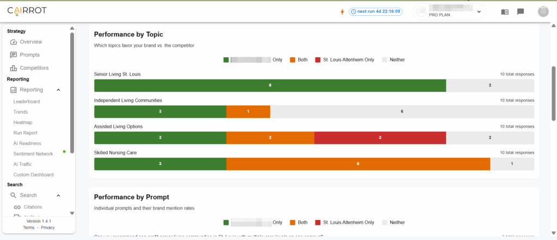Click the next run countdown badge
The height and width of the screenshot is (240, 557).
pos(375,11)
